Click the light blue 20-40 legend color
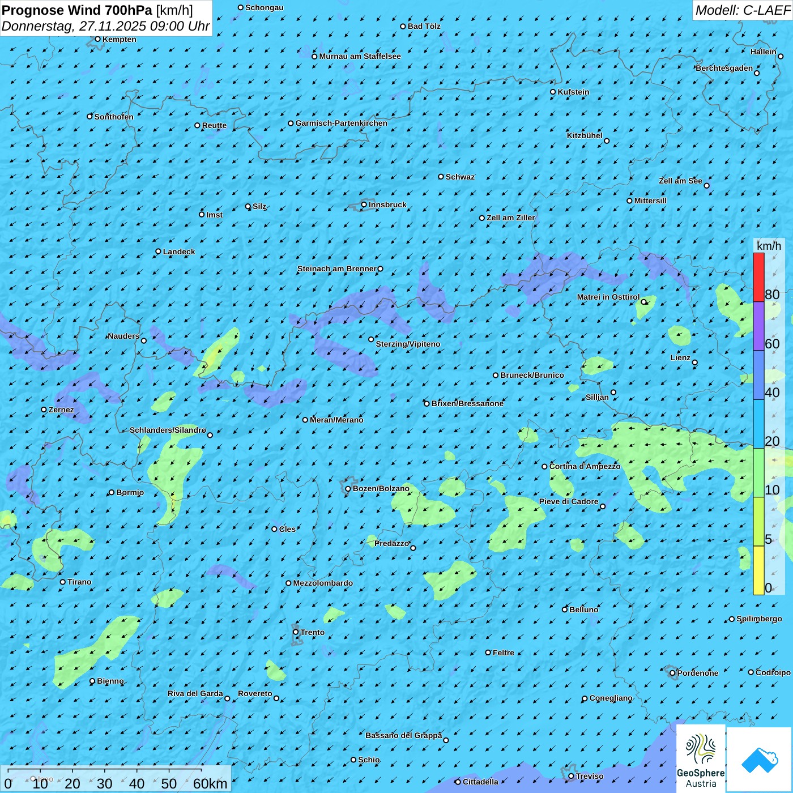The height and width of the screenshot is (793, 793). point(758,424)
